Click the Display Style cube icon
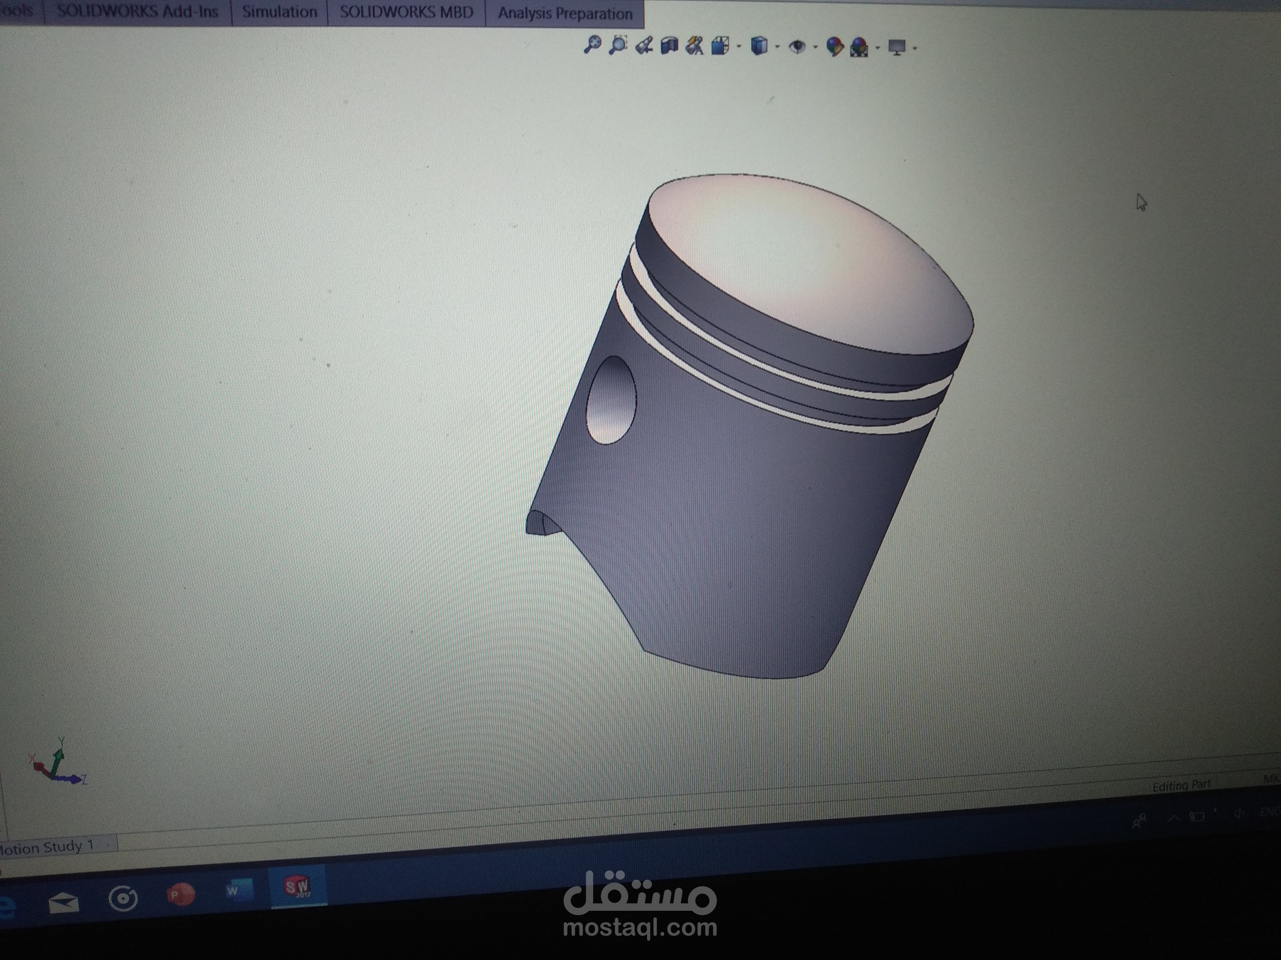 pyautogui.click(x=759, y=46)
